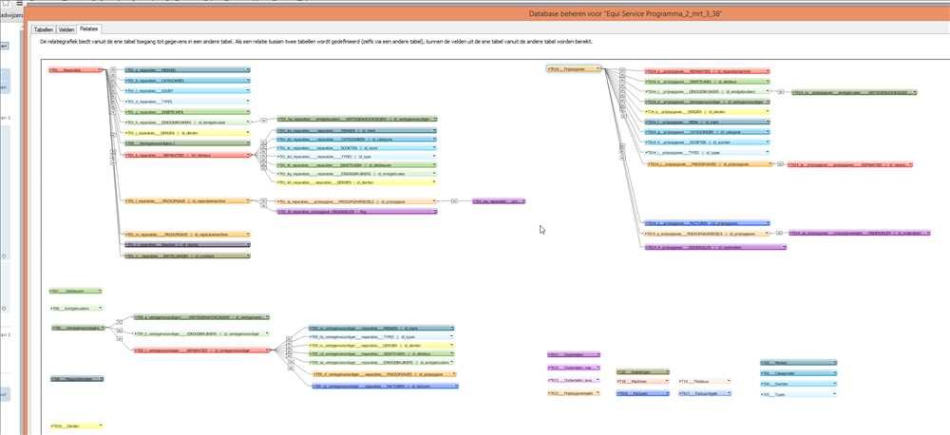Toggle arrow on T01_a reparaties MERKEN box

click(248, 70)
